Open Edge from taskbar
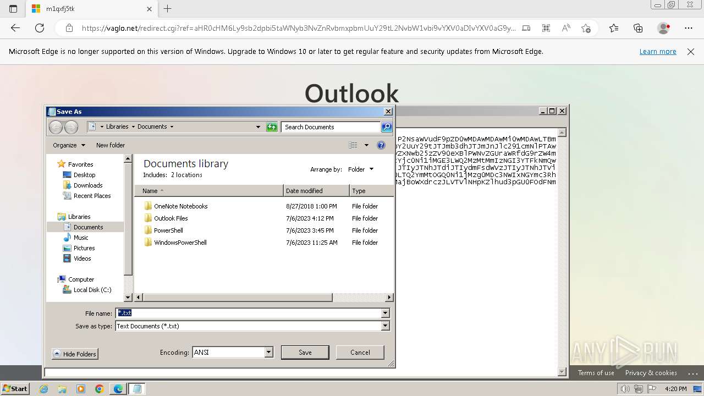This screenshot has height=396, width=704. 118,389
